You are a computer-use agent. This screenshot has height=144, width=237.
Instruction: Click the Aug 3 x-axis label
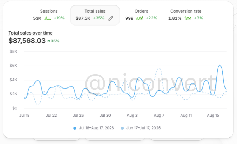132,115
